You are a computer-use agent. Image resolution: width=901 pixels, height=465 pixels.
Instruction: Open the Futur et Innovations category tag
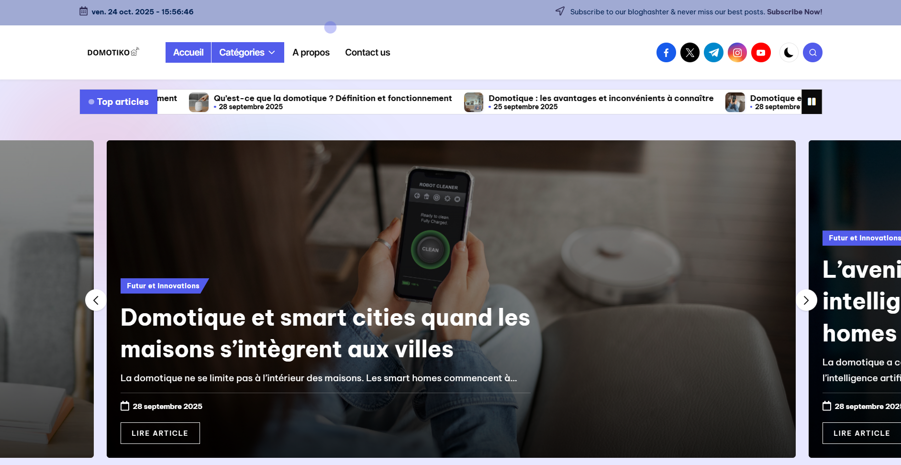(x=163, y=286)
